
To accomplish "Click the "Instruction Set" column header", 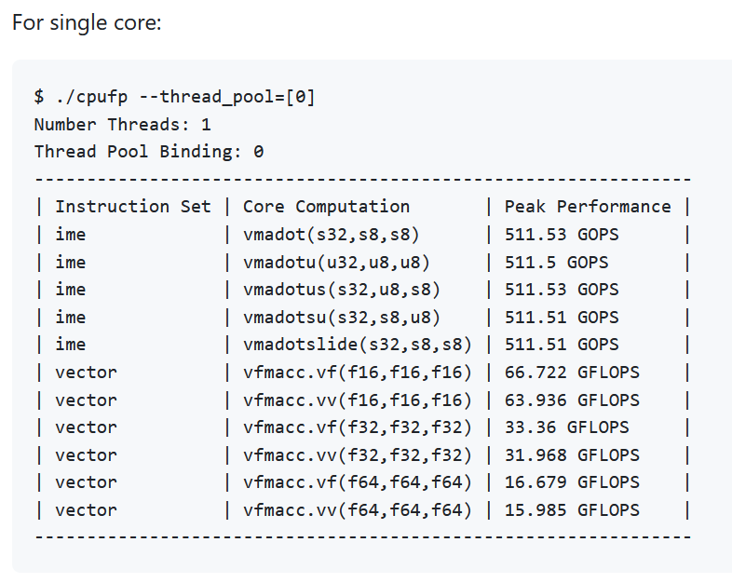I will click(x=133, y=207).
